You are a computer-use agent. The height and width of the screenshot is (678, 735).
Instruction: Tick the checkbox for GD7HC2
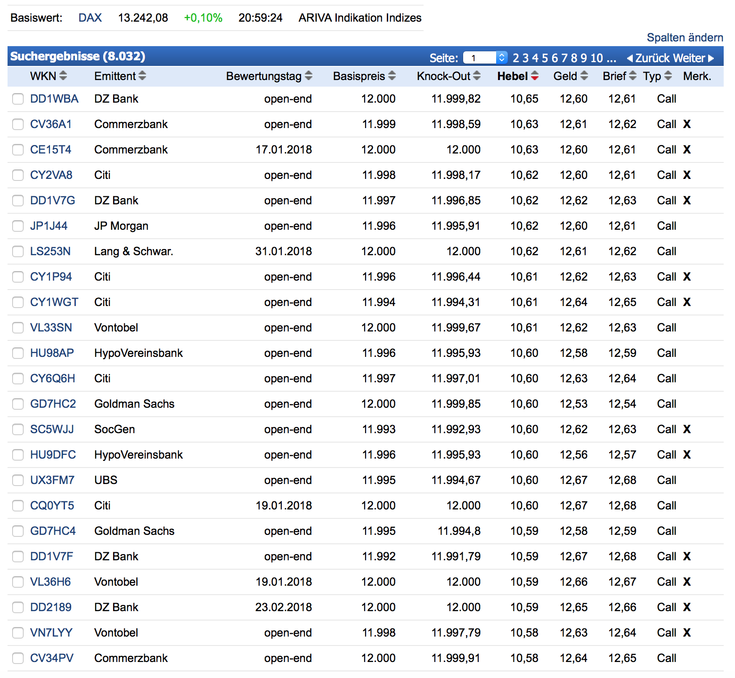point(18,404)
